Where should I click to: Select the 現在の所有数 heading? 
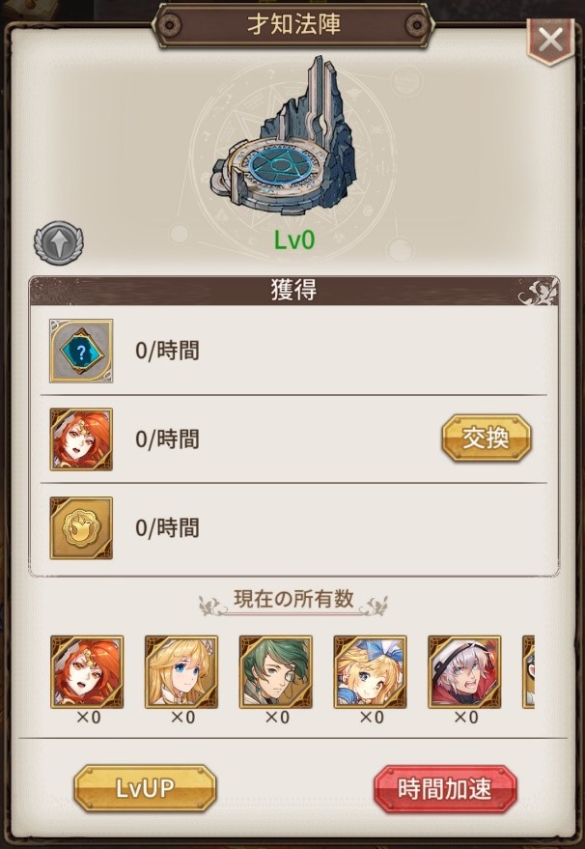pos(293,600)
